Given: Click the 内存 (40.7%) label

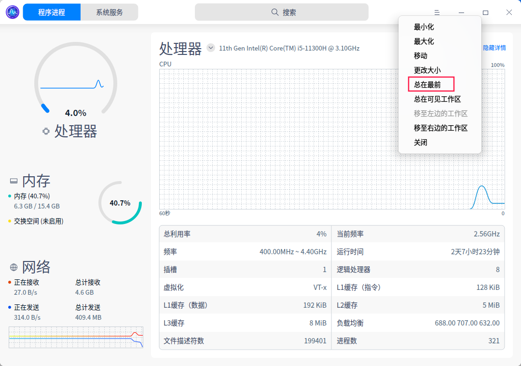Looking at the screenshot, I should [x=32, y=196].
